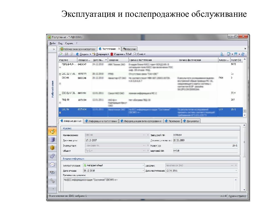Click the binoculars search sidebar icon
Viewport: 273px width, 205px height.
(52, 173)
